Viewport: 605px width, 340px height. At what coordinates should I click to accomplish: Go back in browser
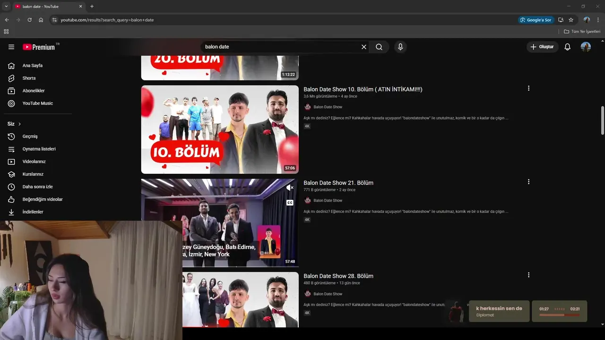(x=7, y=20)
